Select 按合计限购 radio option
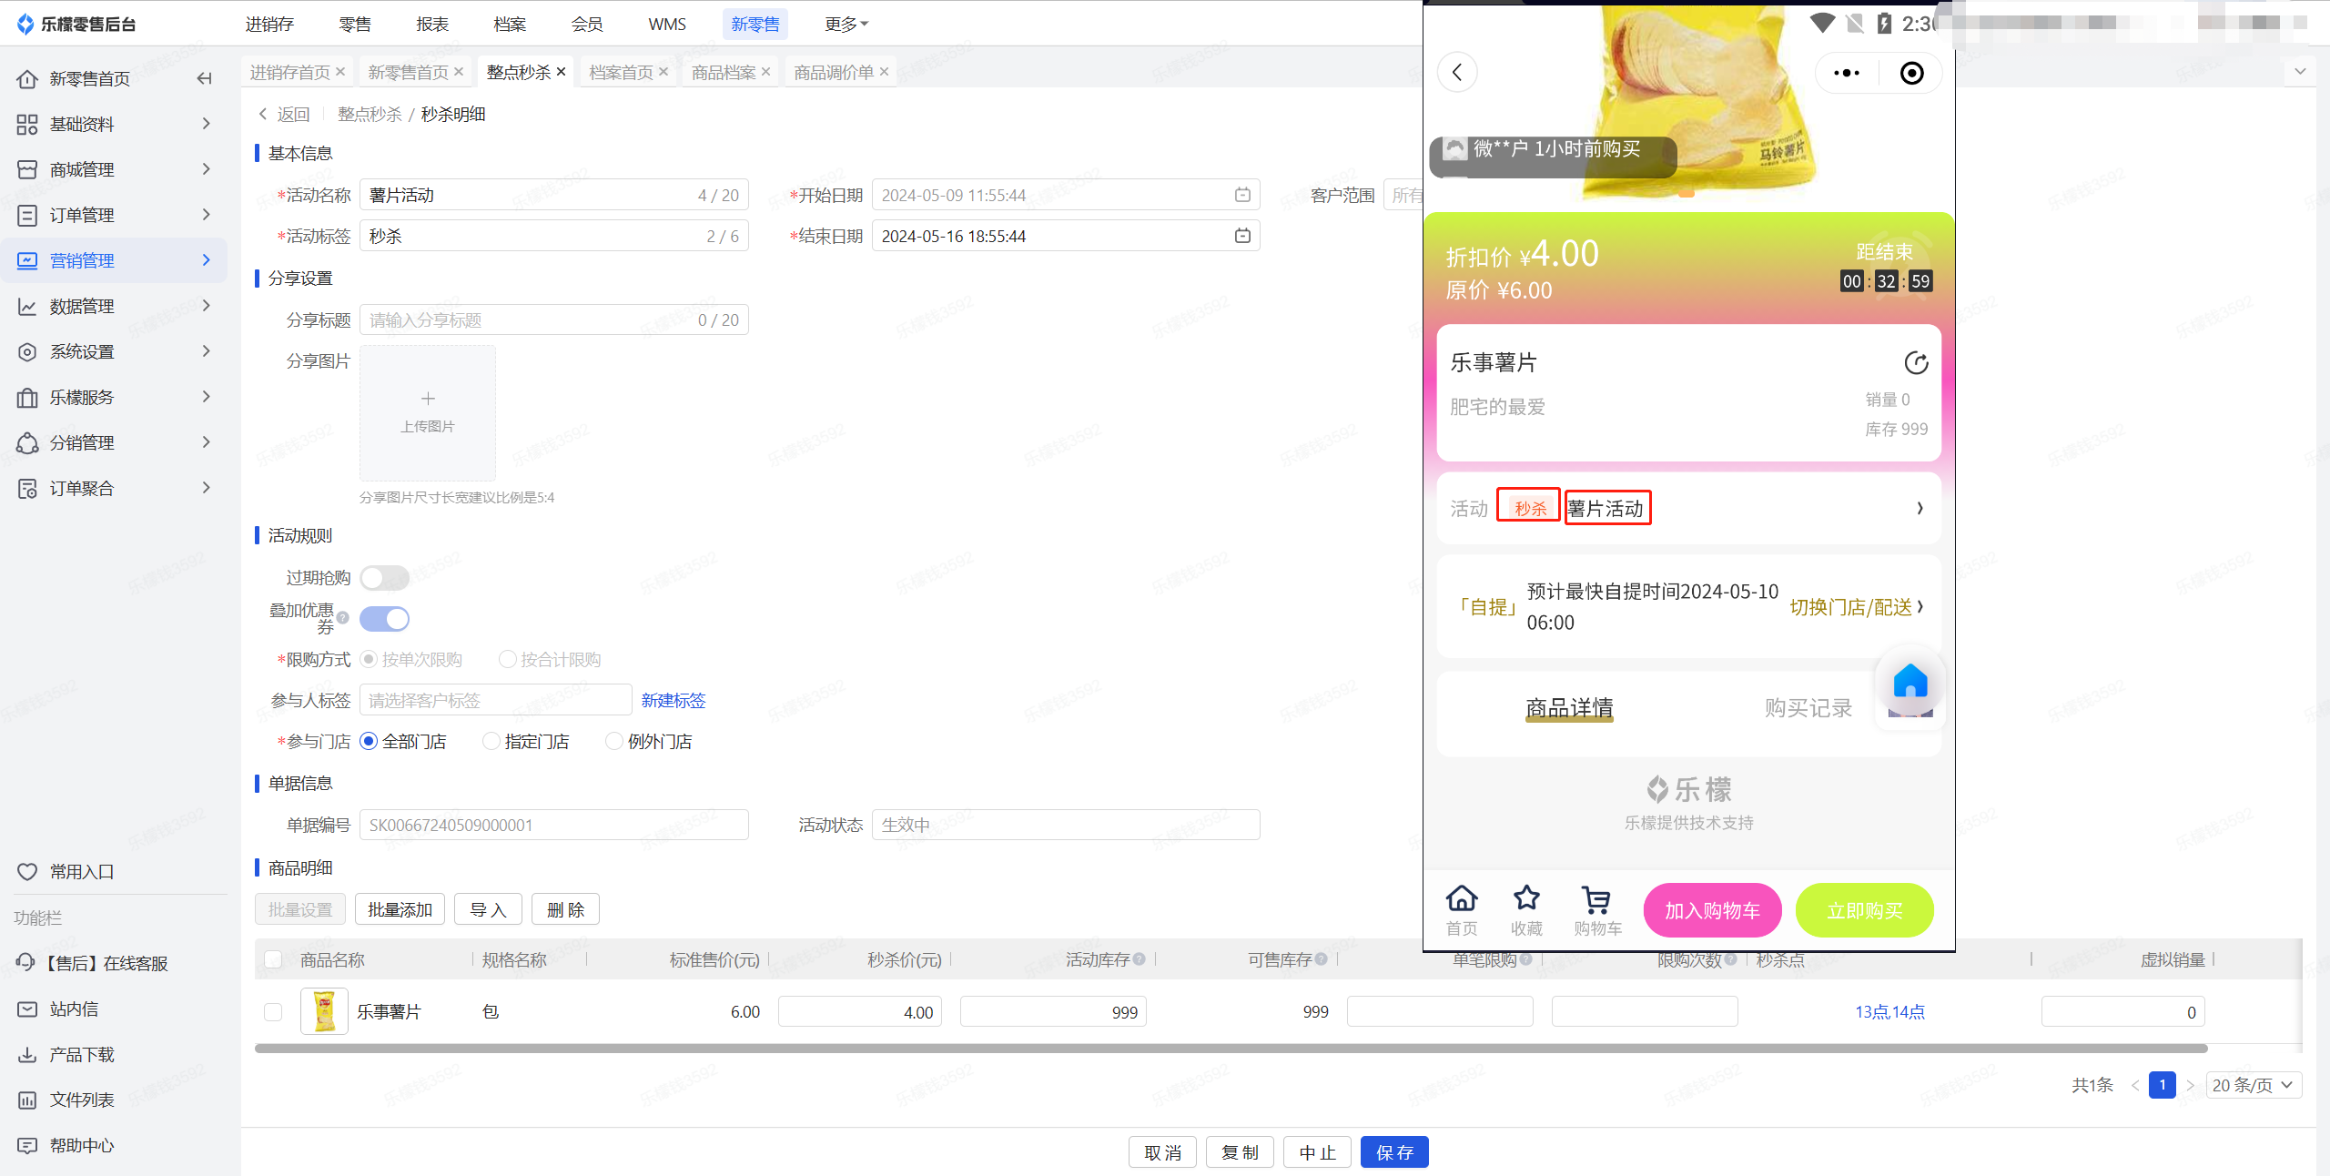 click(x=508, y=659)
